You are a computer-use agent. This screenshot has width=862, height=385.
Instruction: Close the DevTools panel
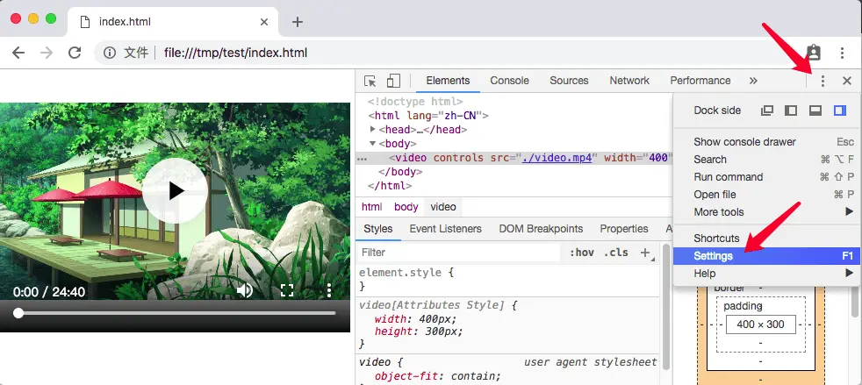coord(847,82)
